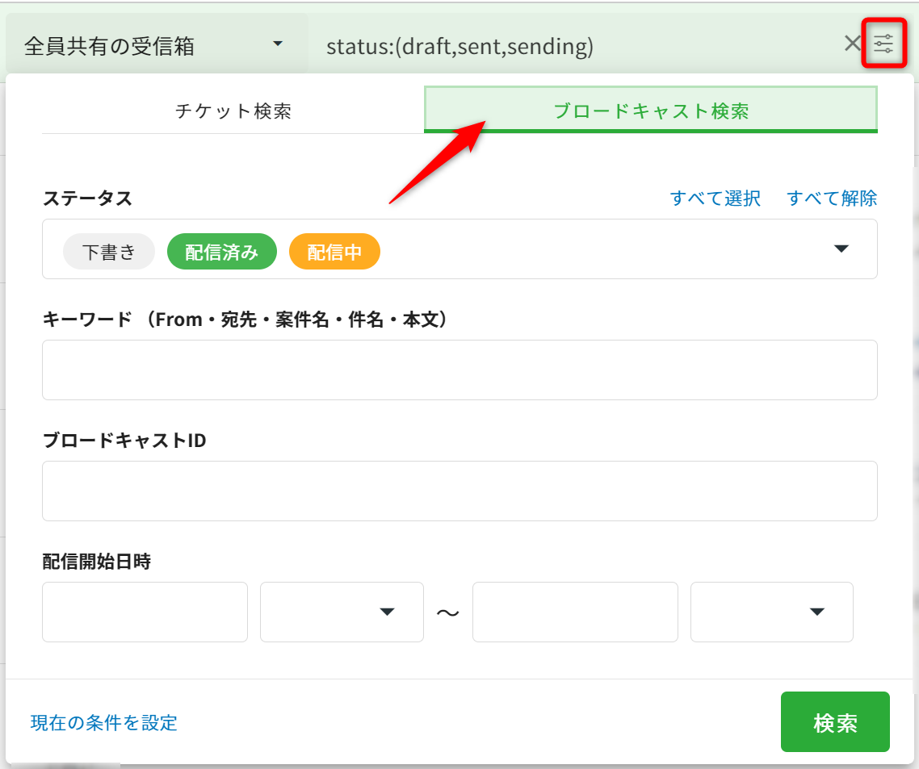The height and width of the screenshot is (769, 919).
Task: Click the 現在の条件を設定 link
Action: click(103, 723)
